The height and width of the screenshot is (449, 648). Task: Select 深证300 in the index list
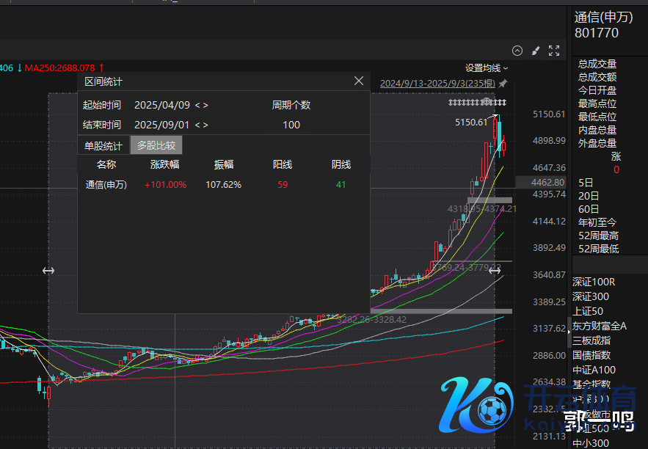[591, 296]
